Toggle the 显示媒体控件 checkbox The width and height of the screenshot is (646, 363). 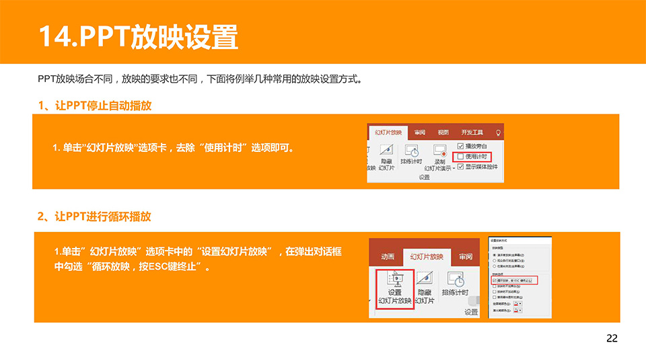461,166
